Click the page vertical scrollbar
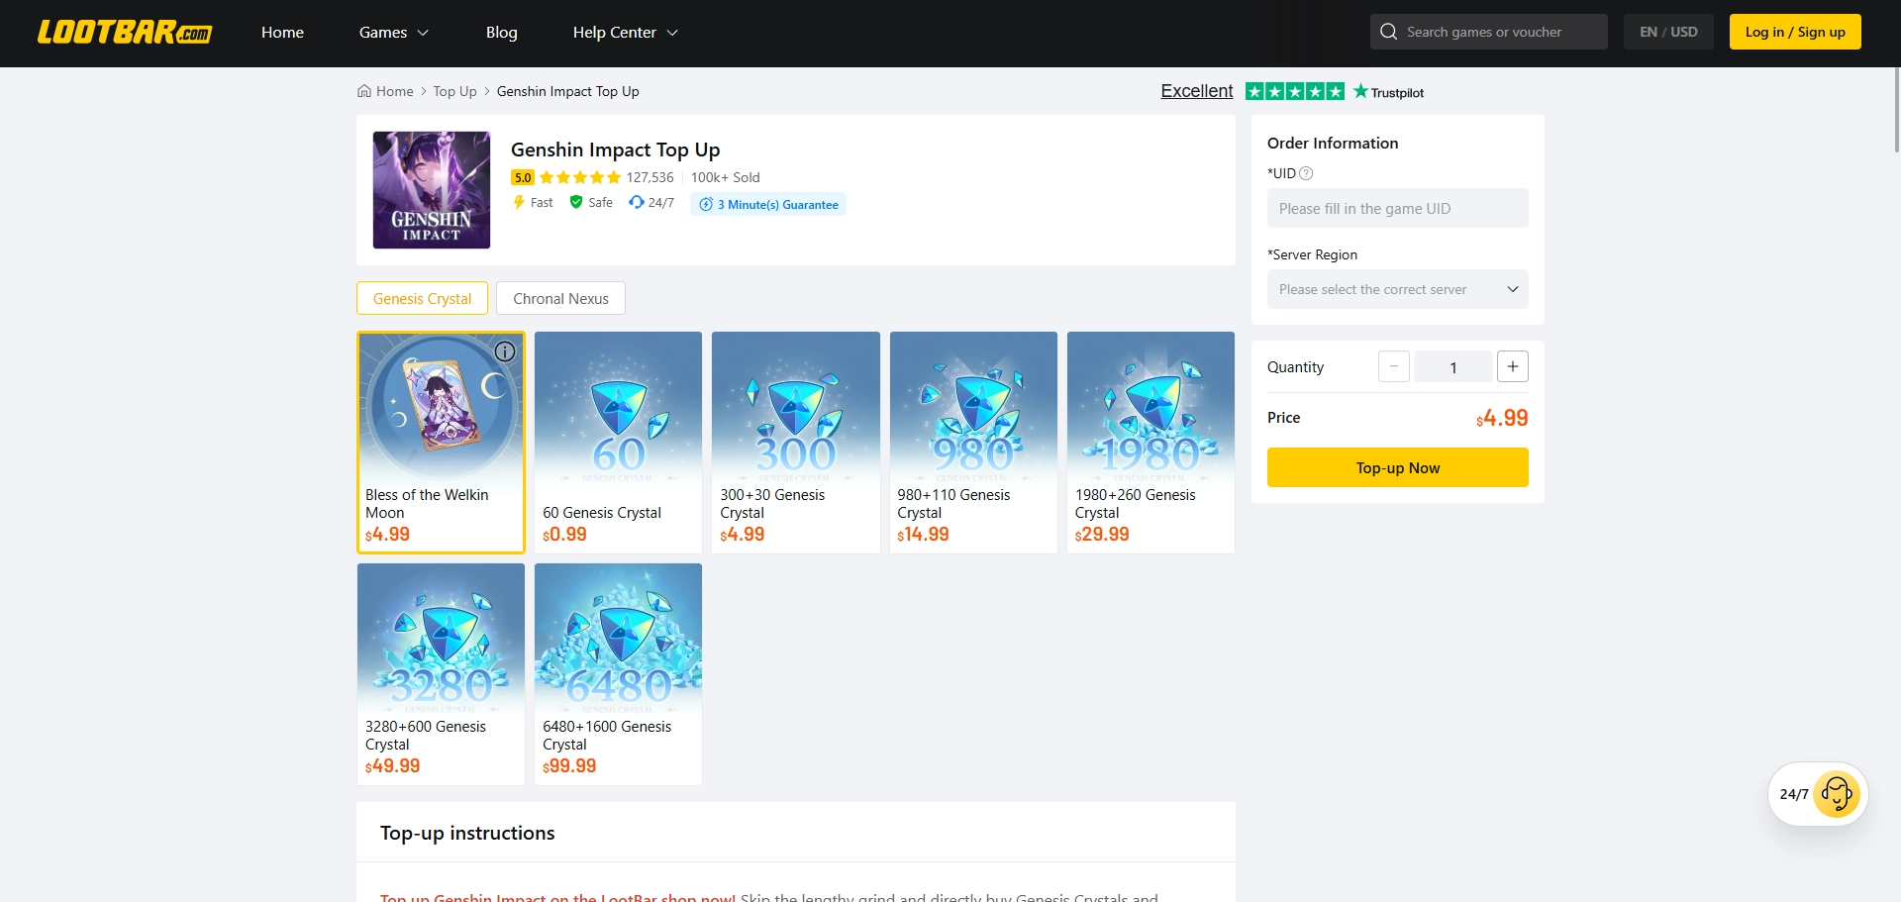The image size is (1901, 902). pyautogui.click(x=1896, y=109)
